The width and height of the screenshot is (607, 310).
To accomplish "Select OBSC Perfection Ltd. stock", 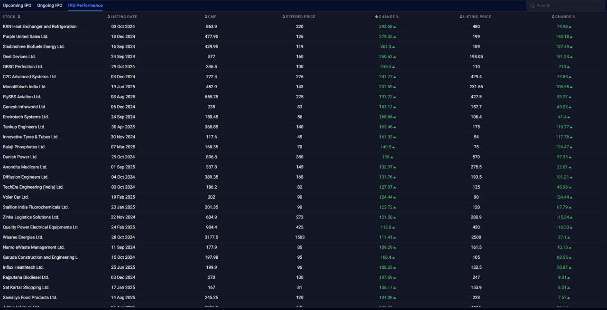I will (23, 67).
